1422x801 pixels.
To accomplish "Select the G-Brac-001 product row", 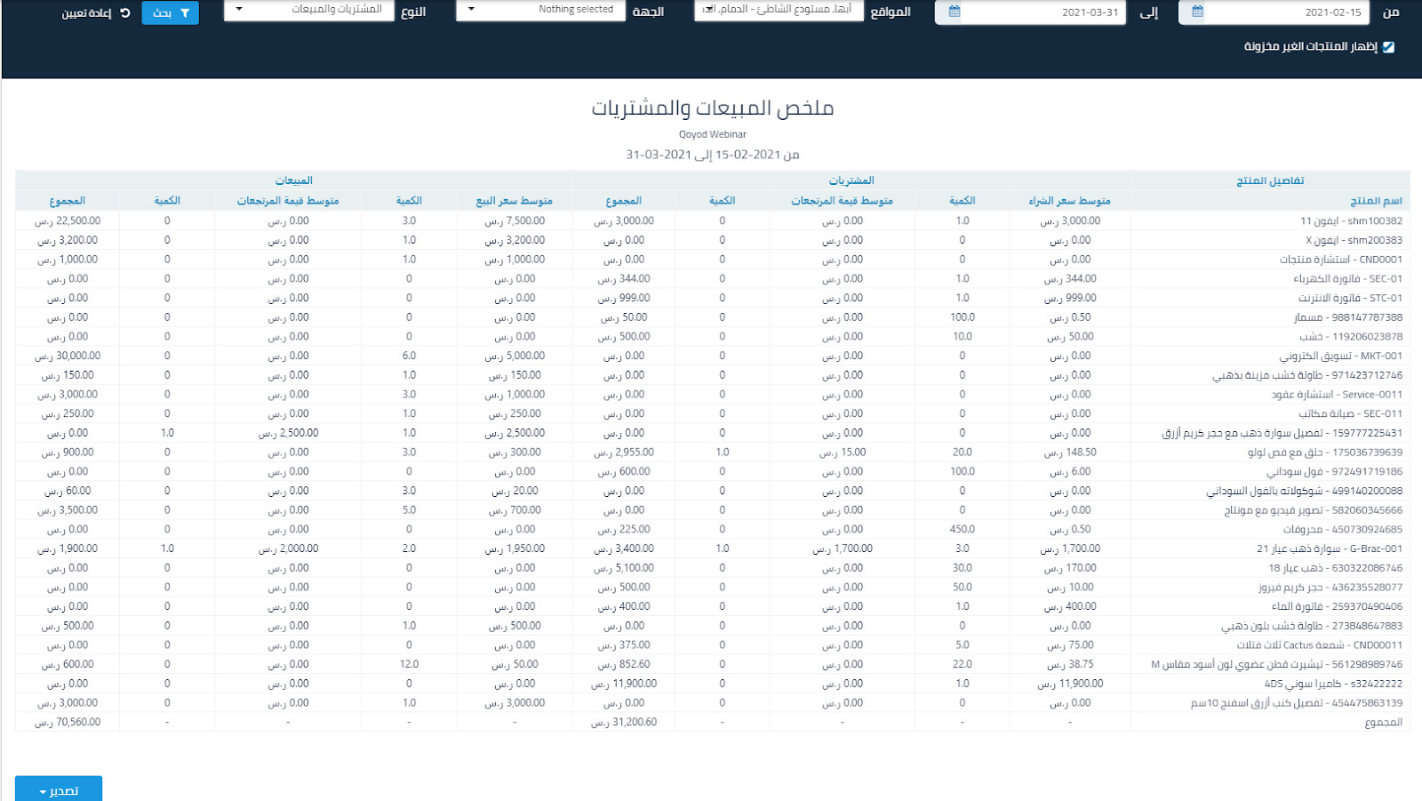I will click(1329, 549).
